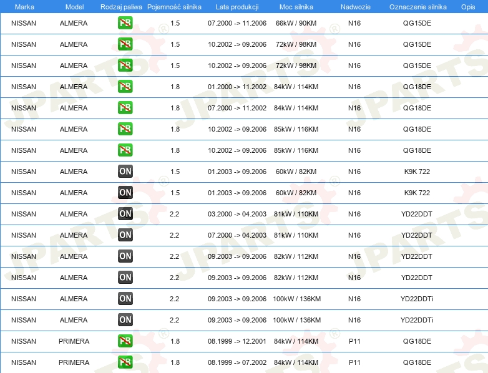The image size is (488, 373).
Task: Click 84kW / 114KM in the 08.1999 -> 07.2002 row
Action: pos(296,362)
